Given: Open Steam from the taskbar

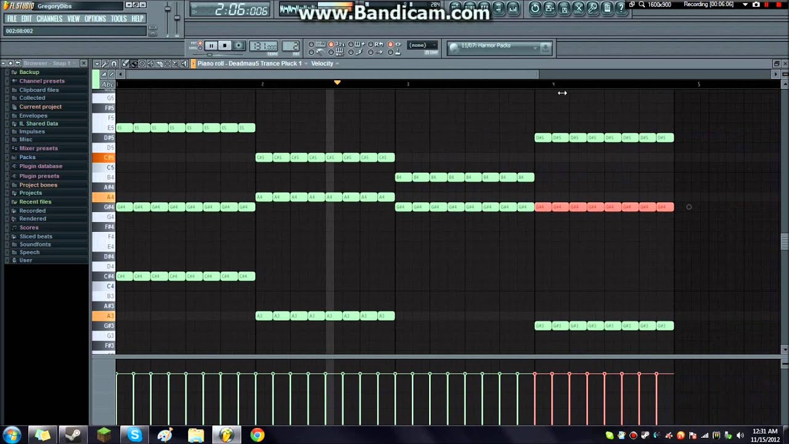Looking at the screenshot, I should coord(73,435).
